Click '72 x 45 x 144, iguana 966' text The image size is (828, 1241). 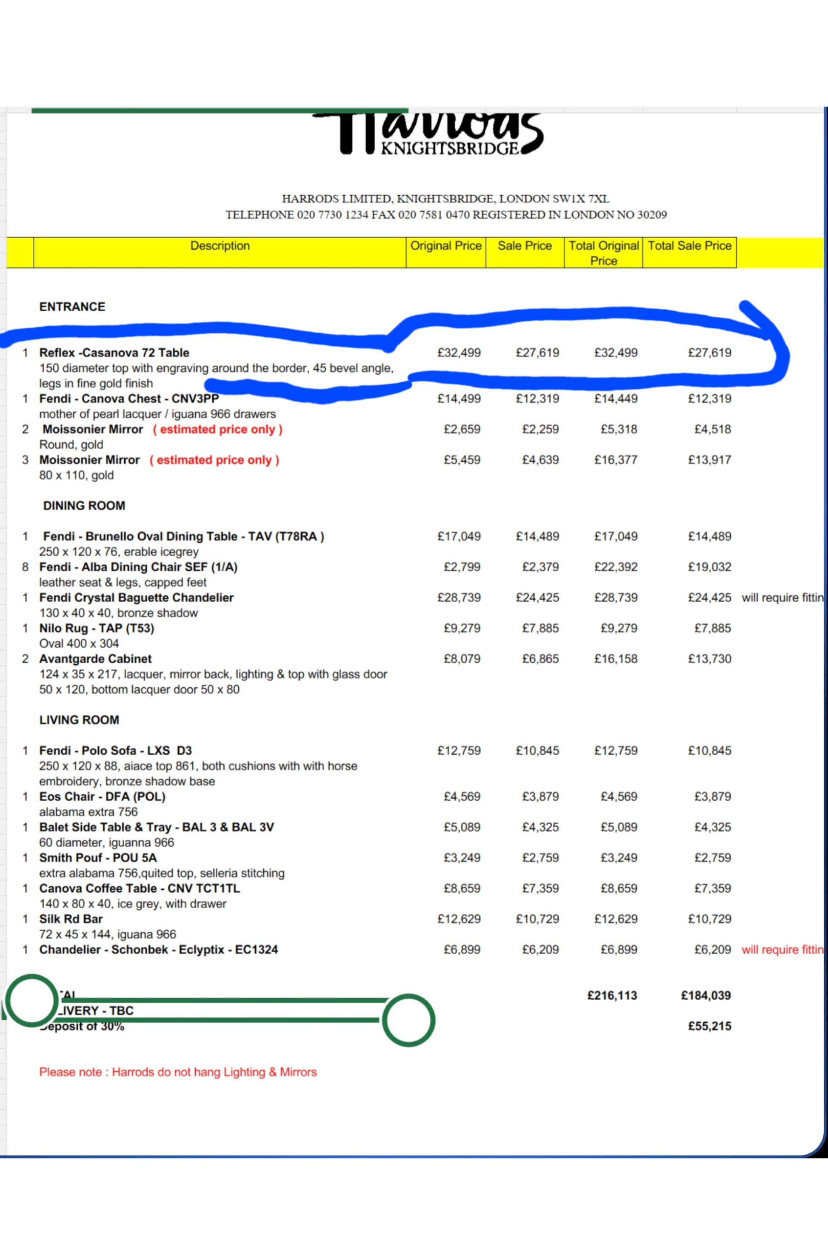[x=108, y=934]
